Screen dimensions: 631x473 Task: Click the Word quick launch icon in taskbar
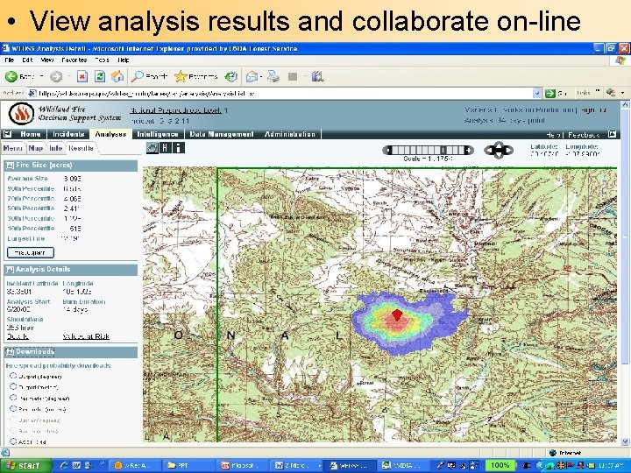click(x=76, y=465)
